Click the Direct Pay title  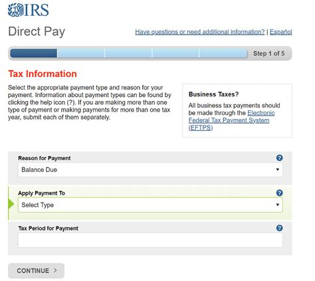click(37, 31)
